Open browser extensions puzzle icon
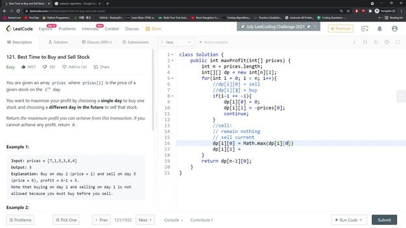Viewport: 406px width, 228px height. (370, 11)
